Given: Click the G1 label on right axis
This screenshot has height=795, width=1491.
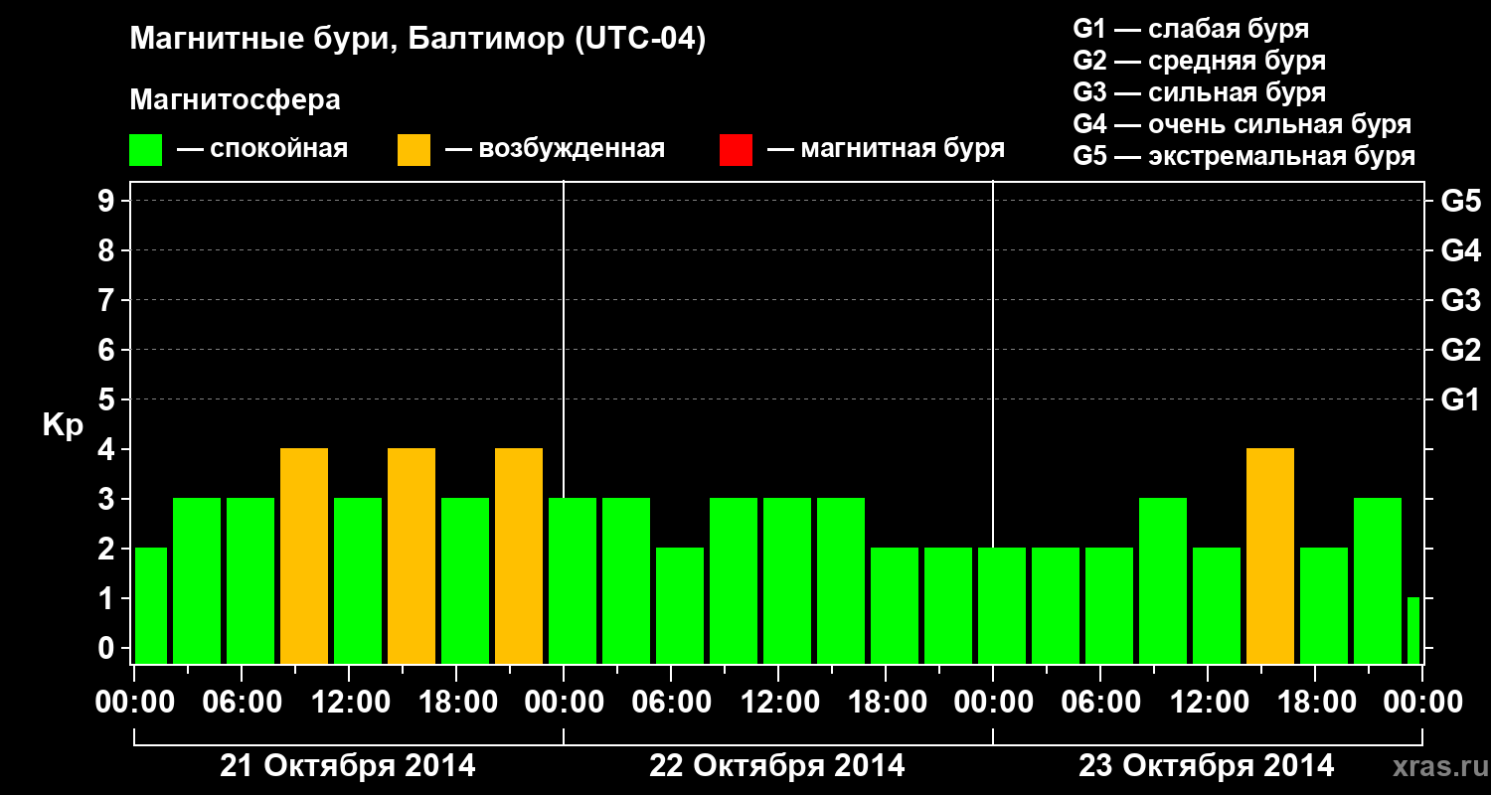Looking at the screenshot, I should click(x=1460, y=399).
